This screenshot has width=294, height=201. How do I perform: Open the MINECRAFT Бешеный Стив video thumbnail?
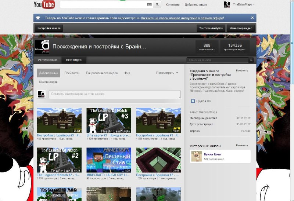[109, 160]
